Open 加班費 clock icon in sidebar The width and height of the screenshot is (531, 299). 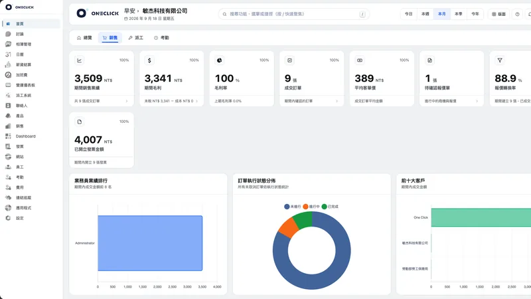coord(8,74)
